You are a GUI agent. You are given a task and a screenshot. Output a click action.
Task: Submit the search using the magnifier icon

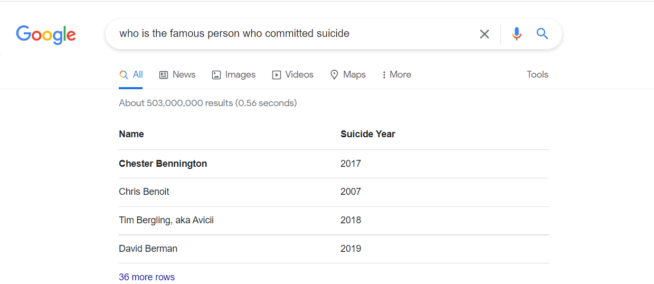pyautogui.click(x=542, y=34)
